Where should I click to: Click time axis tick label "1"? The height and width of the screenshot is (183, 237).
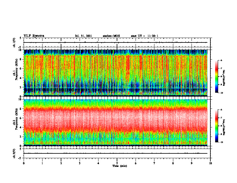[42, 163]
